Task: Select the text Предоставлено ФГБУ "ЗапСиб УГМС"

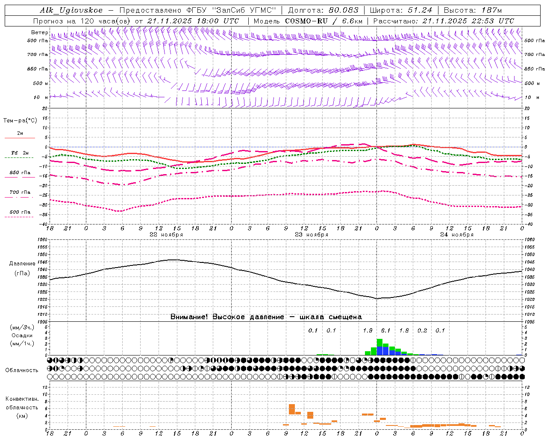Action: (x=198, y=10)
